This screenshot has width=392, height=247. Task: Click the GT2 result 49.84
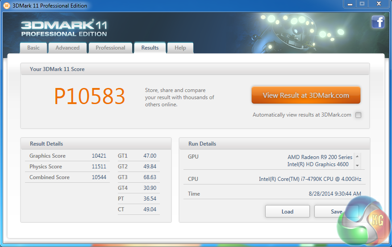(150, 167)
